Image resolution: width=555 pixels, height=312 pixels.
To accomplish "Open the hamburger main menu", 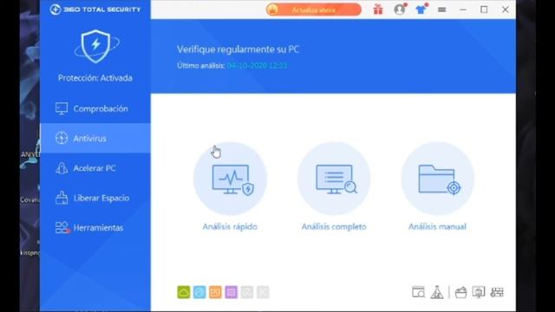I will (441, 10).
